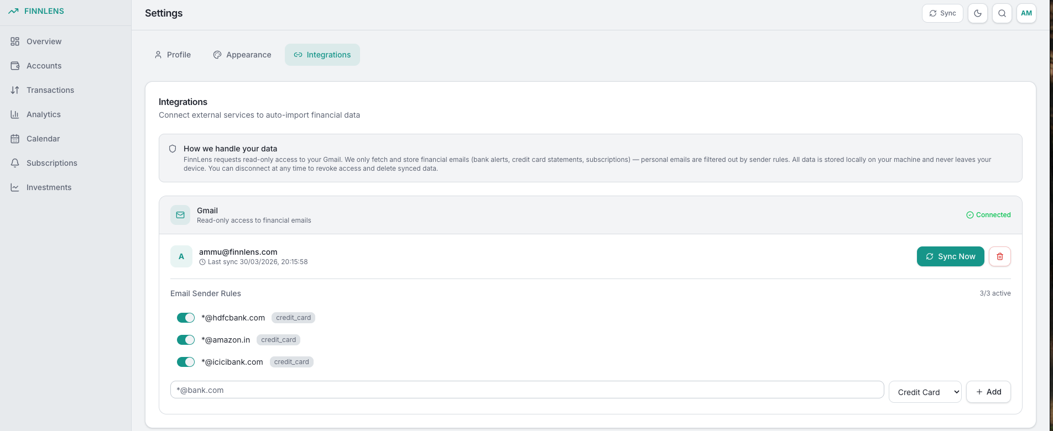This screenshot has height=431, width=1053.
Task: Focus the *@bank.com sender input field
Action: (527, 390)
